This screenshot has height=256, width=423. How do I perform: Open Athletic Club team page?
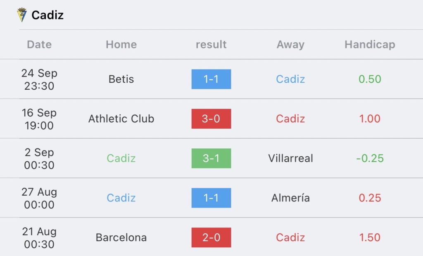point(121,119)
